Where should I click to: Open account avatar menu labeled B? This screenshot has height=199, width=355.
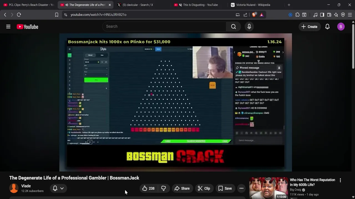pos(341,27)
